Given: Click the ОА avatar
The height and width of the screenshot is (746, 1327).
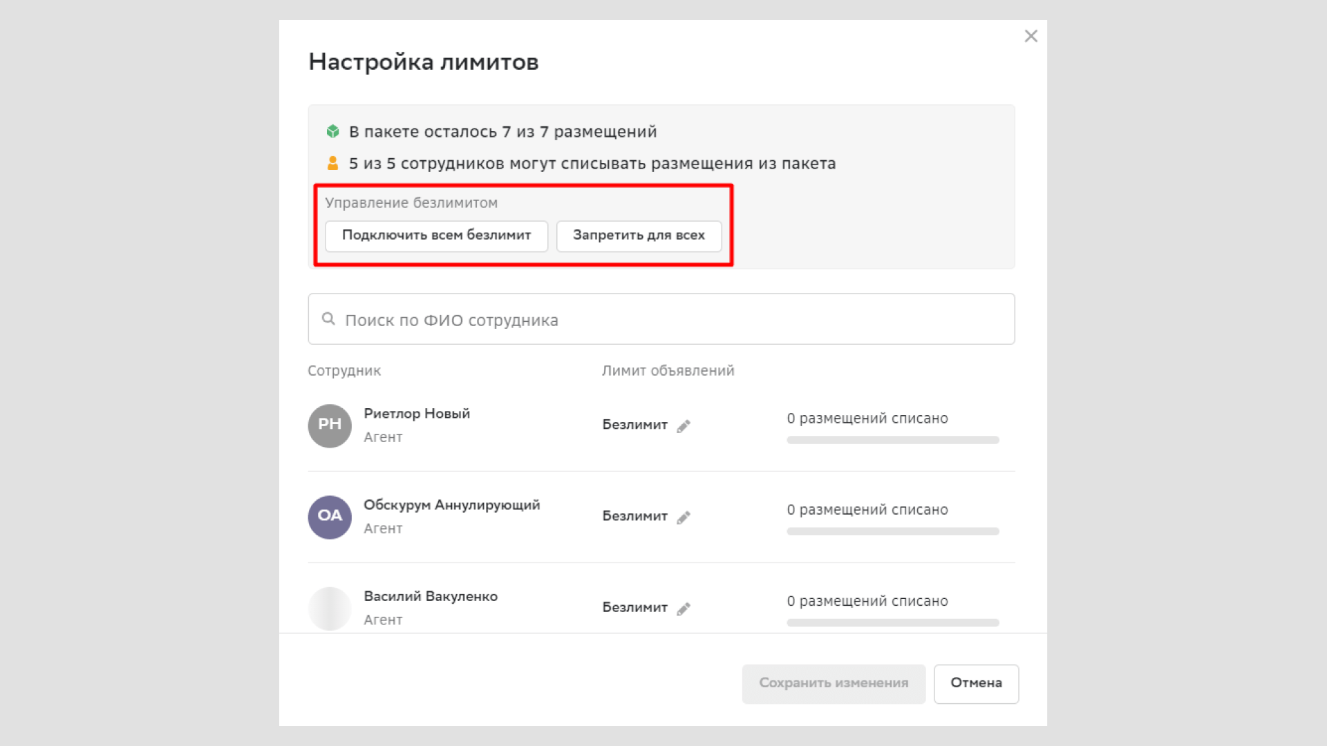Looking at the screenshot, I should (330, 517).
